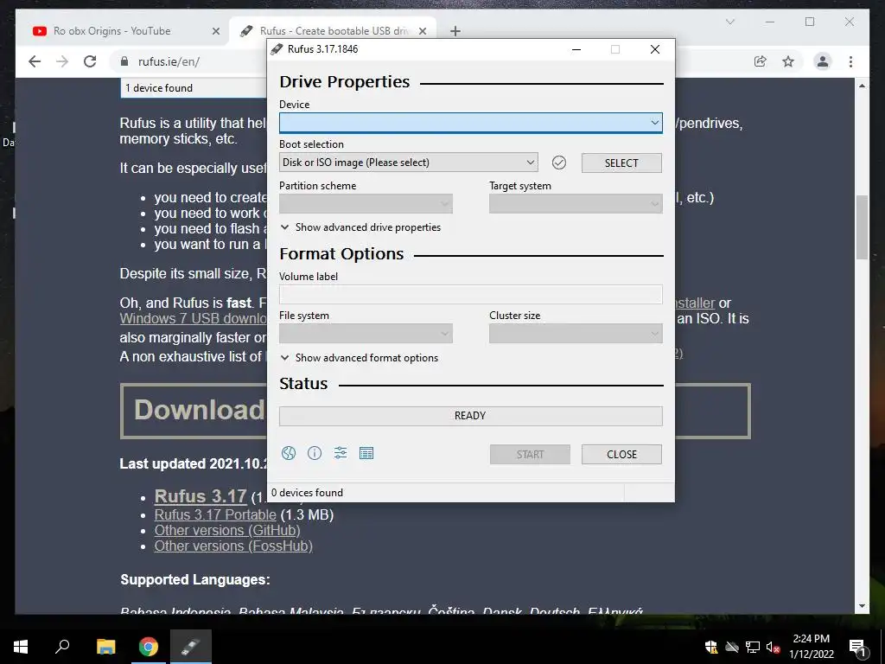Screen dimensions: 885x664
Task: Share this page from the Chrome toolbar
Action: coord(761,61)
